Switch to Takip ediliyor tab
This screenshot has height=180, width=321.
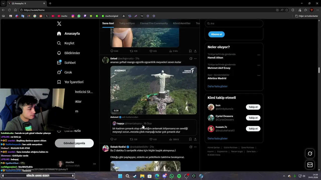coord(127,23)
